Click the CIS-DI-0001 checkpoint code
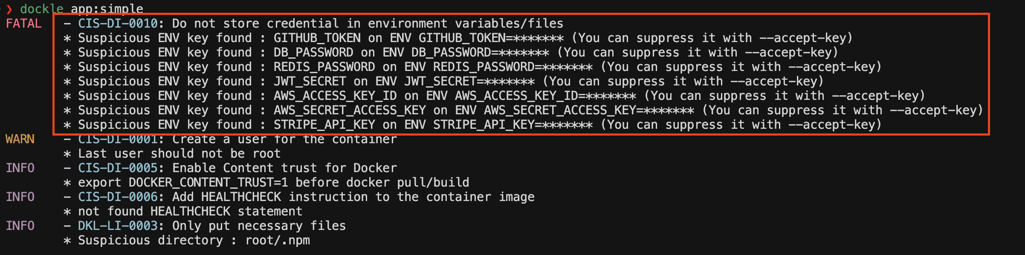This screenshot has height=255, width=1025. click(118, 139)
